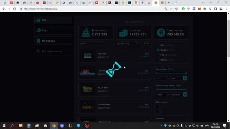Open the MetaMask fox extension
The height and width of the screenshot is (129, 230).
tap(199, 9)
